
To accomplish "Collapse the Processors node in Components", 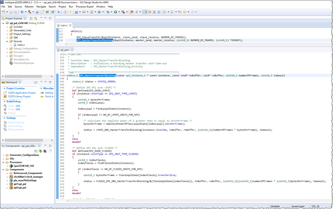I will coord(3,162).
